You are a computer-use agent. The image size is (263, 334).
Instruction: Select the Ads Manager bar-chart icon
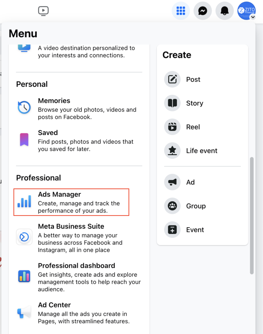pos(24,202)
